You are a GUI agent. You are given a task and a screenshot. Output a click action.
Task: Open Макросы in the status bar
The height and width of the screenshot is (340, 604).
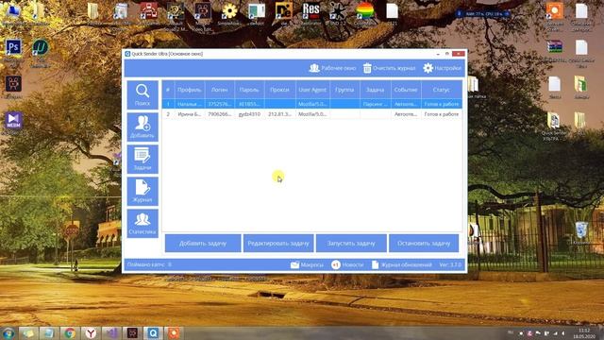point(307,264)
